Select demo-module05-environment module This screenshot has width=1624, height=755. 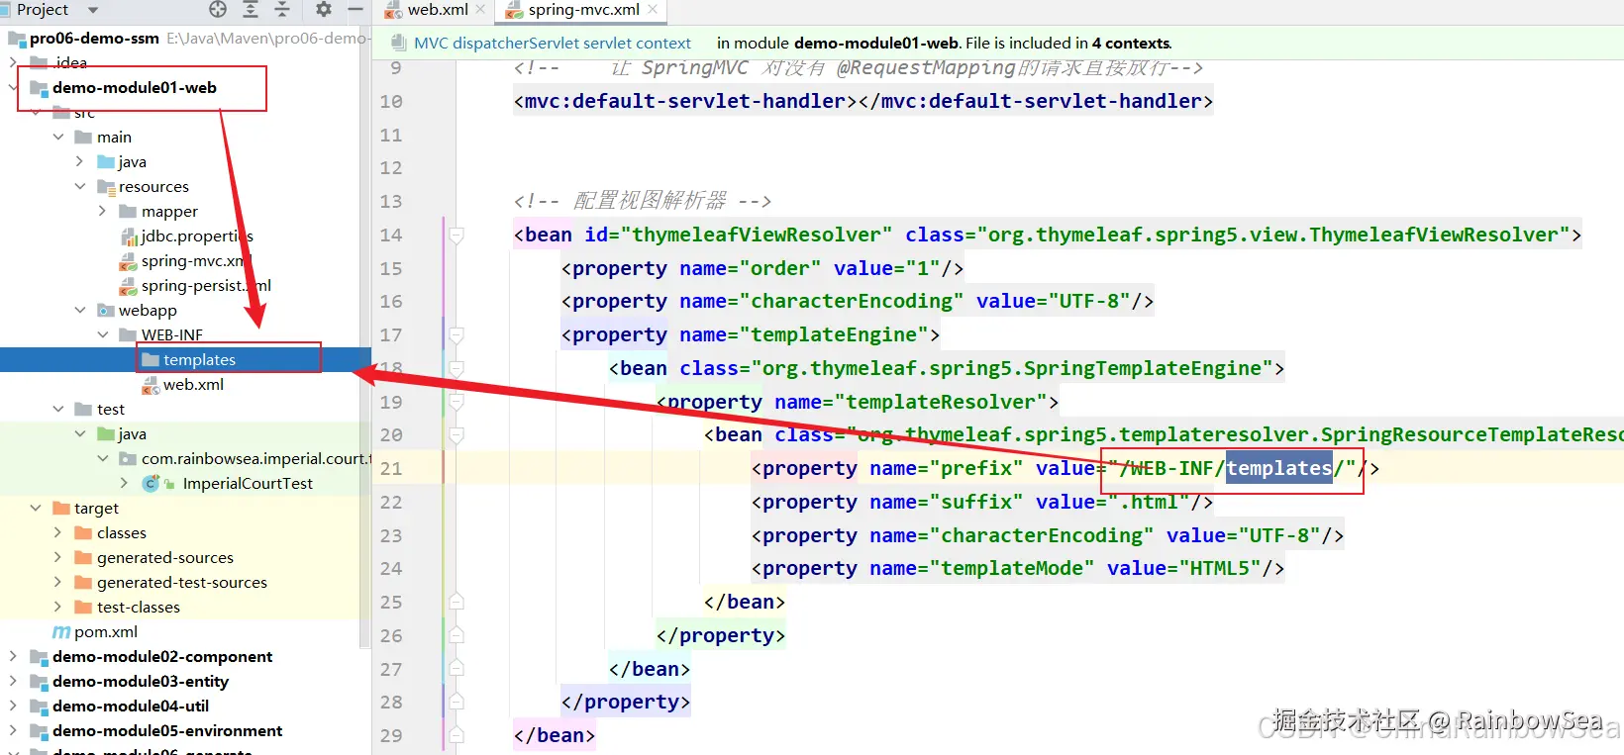[167, 731]
